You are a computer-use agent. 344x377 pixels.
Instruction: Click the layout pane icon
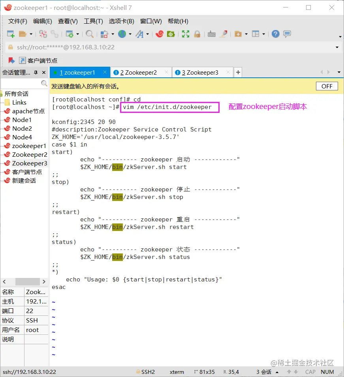pos(256,34)
